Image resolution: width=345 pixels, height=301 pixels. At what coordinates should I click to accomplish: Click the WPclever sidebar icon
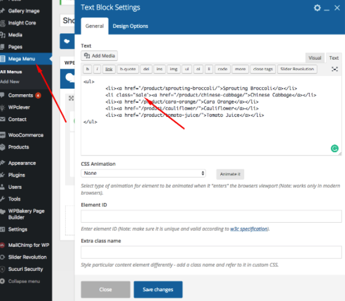pos(2,107)
